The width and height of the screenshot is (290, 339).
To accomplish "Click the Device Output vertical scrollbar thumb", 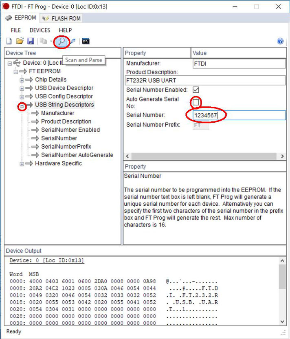I will (282, 277).
